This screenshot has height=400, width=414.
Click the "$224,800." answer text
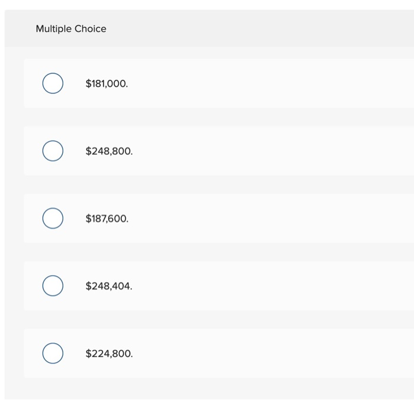point(109,354)
